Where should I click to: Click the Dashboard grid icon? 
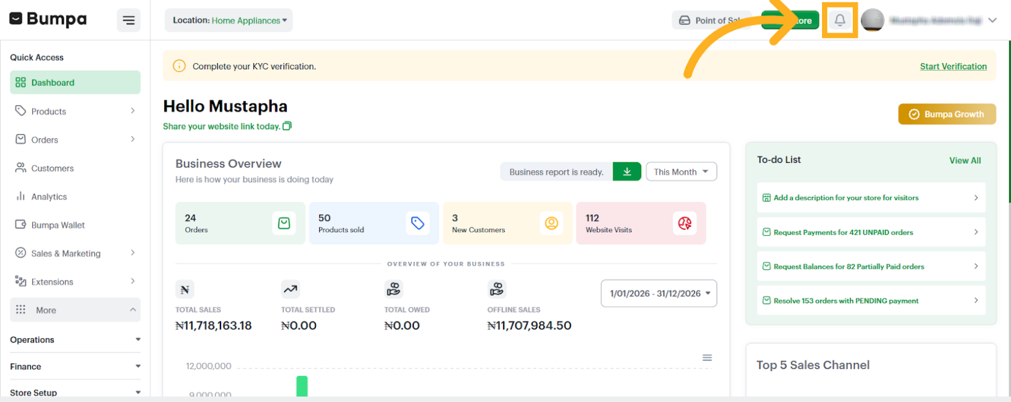pos(20,82)
